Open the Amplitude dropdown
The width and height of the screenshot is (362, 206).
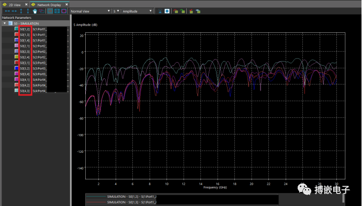point(137,11)
